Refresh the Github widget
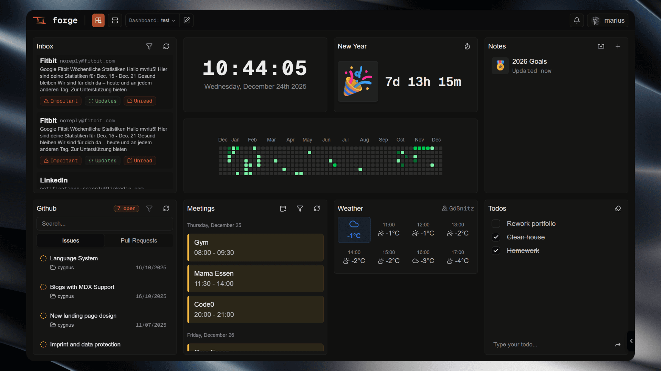 pyautogui.click(x=166, y=209)
